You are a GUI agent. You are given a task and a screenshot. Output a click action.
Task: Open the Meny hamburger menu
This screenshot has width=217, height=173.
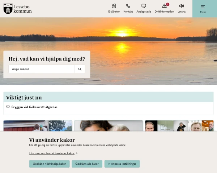click(203, 9)
